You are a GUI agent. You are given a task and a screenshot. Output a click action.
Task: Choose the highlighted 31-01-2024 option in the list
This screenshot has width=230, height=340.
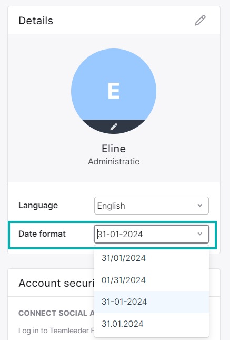coord(152,302)
